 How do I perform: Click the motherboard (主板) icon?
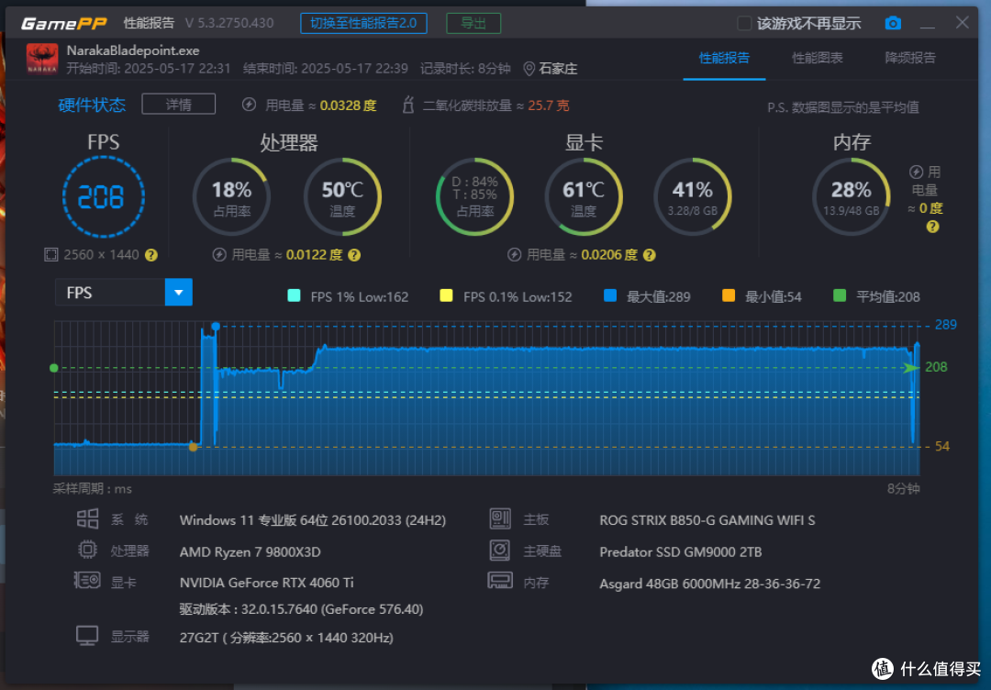point(500,518)
